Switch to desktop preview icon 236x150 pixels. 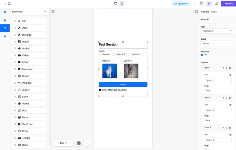coord(116,4)
